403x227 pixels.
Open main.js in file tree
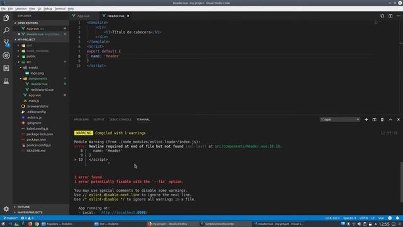tap(33, 101)
